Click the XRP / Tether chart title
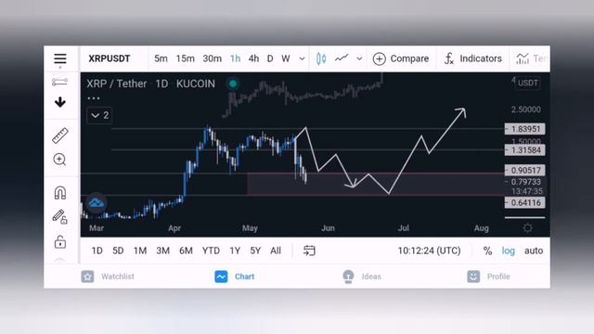594x334 pixels. (x=116, y=83)
